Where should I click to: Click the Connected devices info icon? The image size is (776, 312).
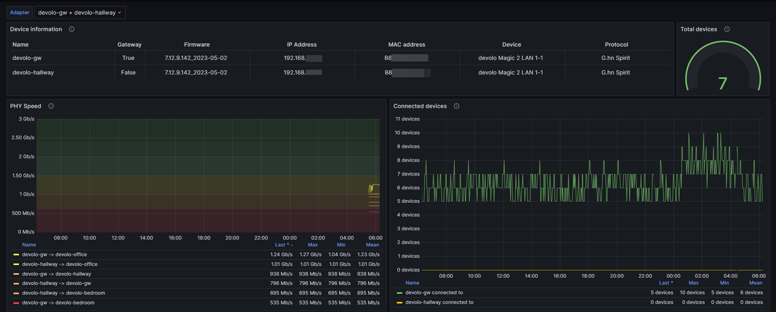click(x=457, y=106)
